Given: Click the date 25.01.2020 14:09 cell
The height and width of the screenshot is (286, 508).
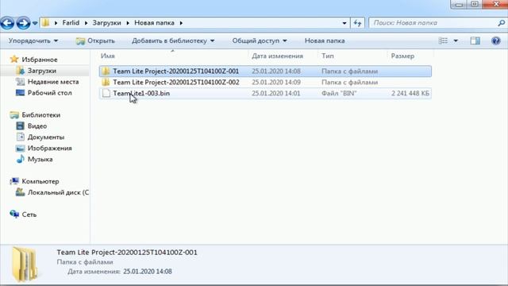Looking at the screenshot, I should [x=276, y=82].
